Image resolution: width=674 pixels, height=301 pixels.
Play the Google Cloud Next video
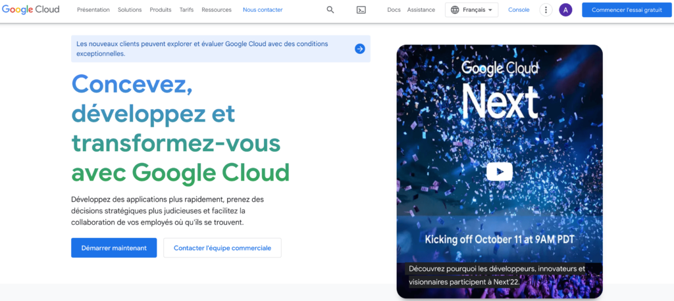click(499, 172)
